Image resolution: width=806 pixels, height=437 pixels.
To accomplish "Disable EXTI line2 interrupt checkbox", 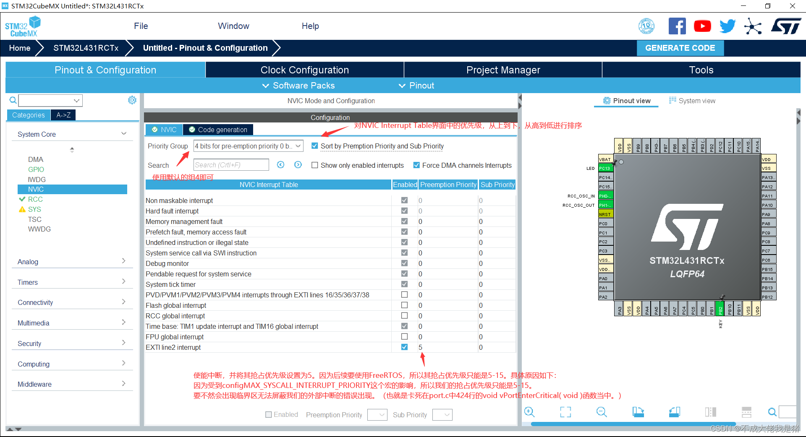I will [x=404, y=347].
